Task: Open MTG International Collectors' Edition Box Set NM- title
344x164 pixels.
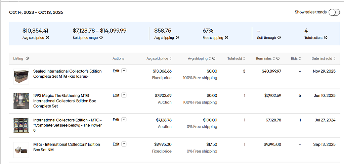Action: tap(67, 147)
